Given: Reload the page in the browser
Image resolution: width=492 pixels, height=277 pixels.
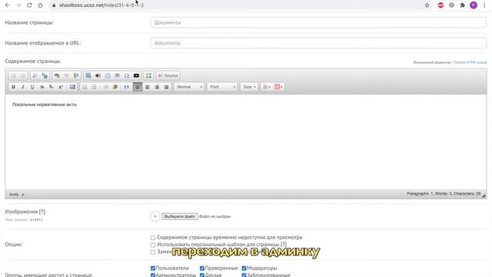Looking at the screenshot, I should pos(29,5).
